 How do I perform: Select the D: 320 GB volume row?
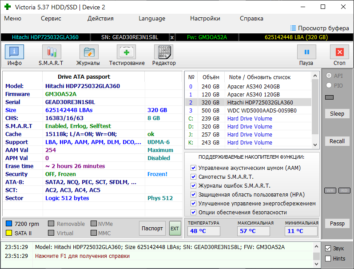248,127
